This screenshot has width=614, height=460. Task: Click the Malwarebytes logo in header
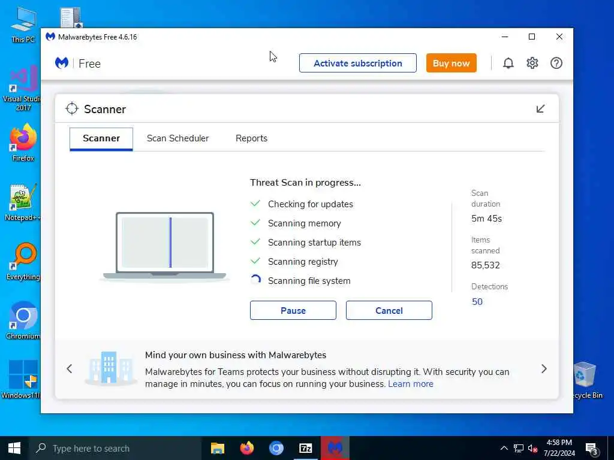tap(62, 63)
